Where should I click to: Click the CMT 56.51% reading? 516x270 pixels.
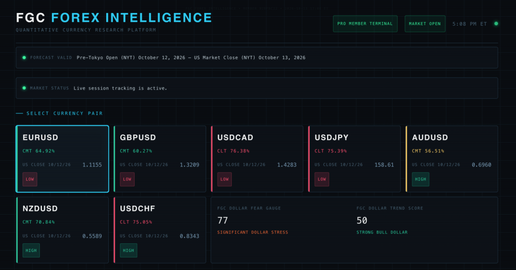click(428, 151)
